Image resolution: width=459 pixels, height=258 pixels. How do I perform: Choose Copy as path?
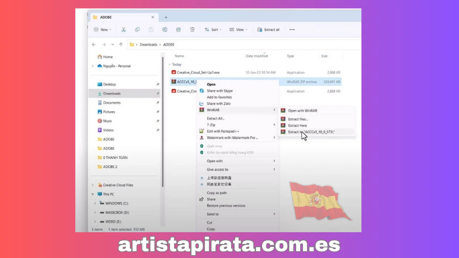(217, 193)
